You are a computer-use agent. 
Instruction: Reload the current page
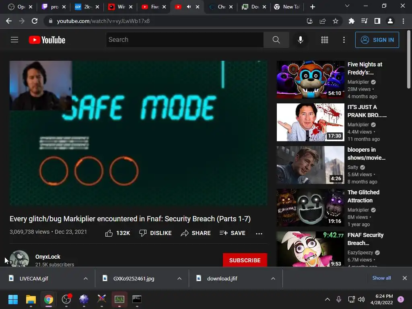(x=35, y=21)
